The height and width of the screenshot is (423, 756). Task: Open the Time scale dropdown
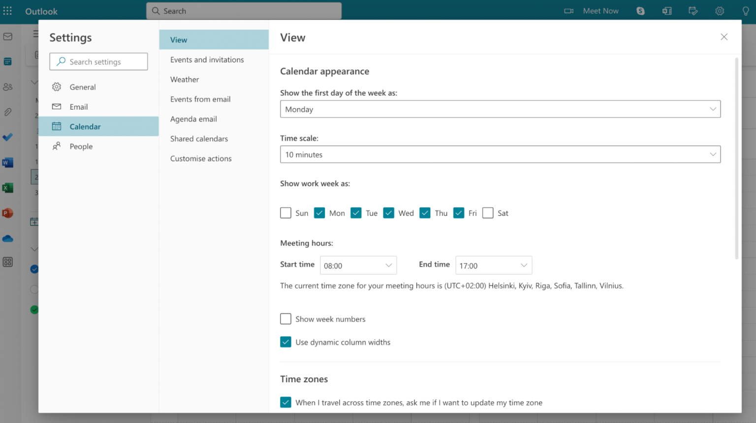500,154
